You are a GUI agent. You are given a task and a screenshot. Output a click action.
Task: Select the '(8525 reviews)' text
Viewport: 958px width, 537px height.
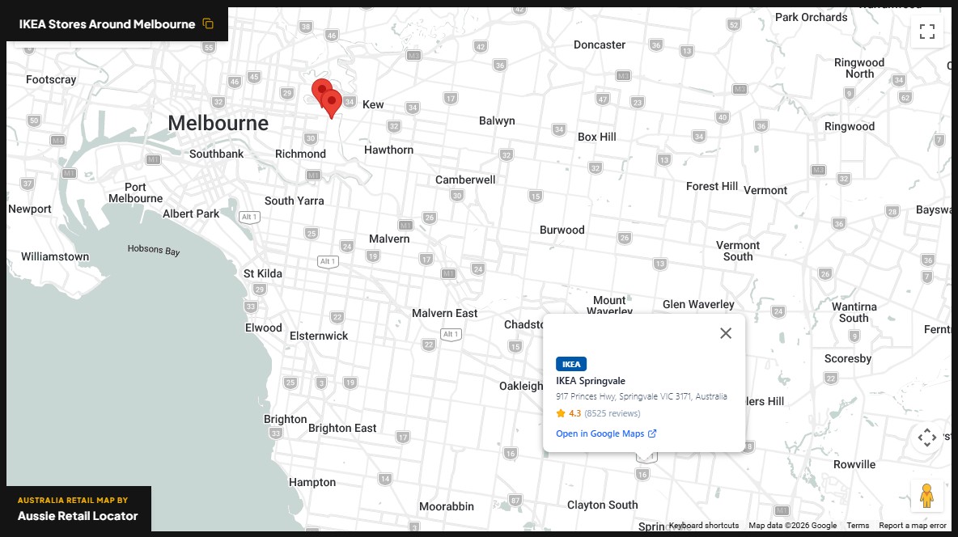pos(613,413)
